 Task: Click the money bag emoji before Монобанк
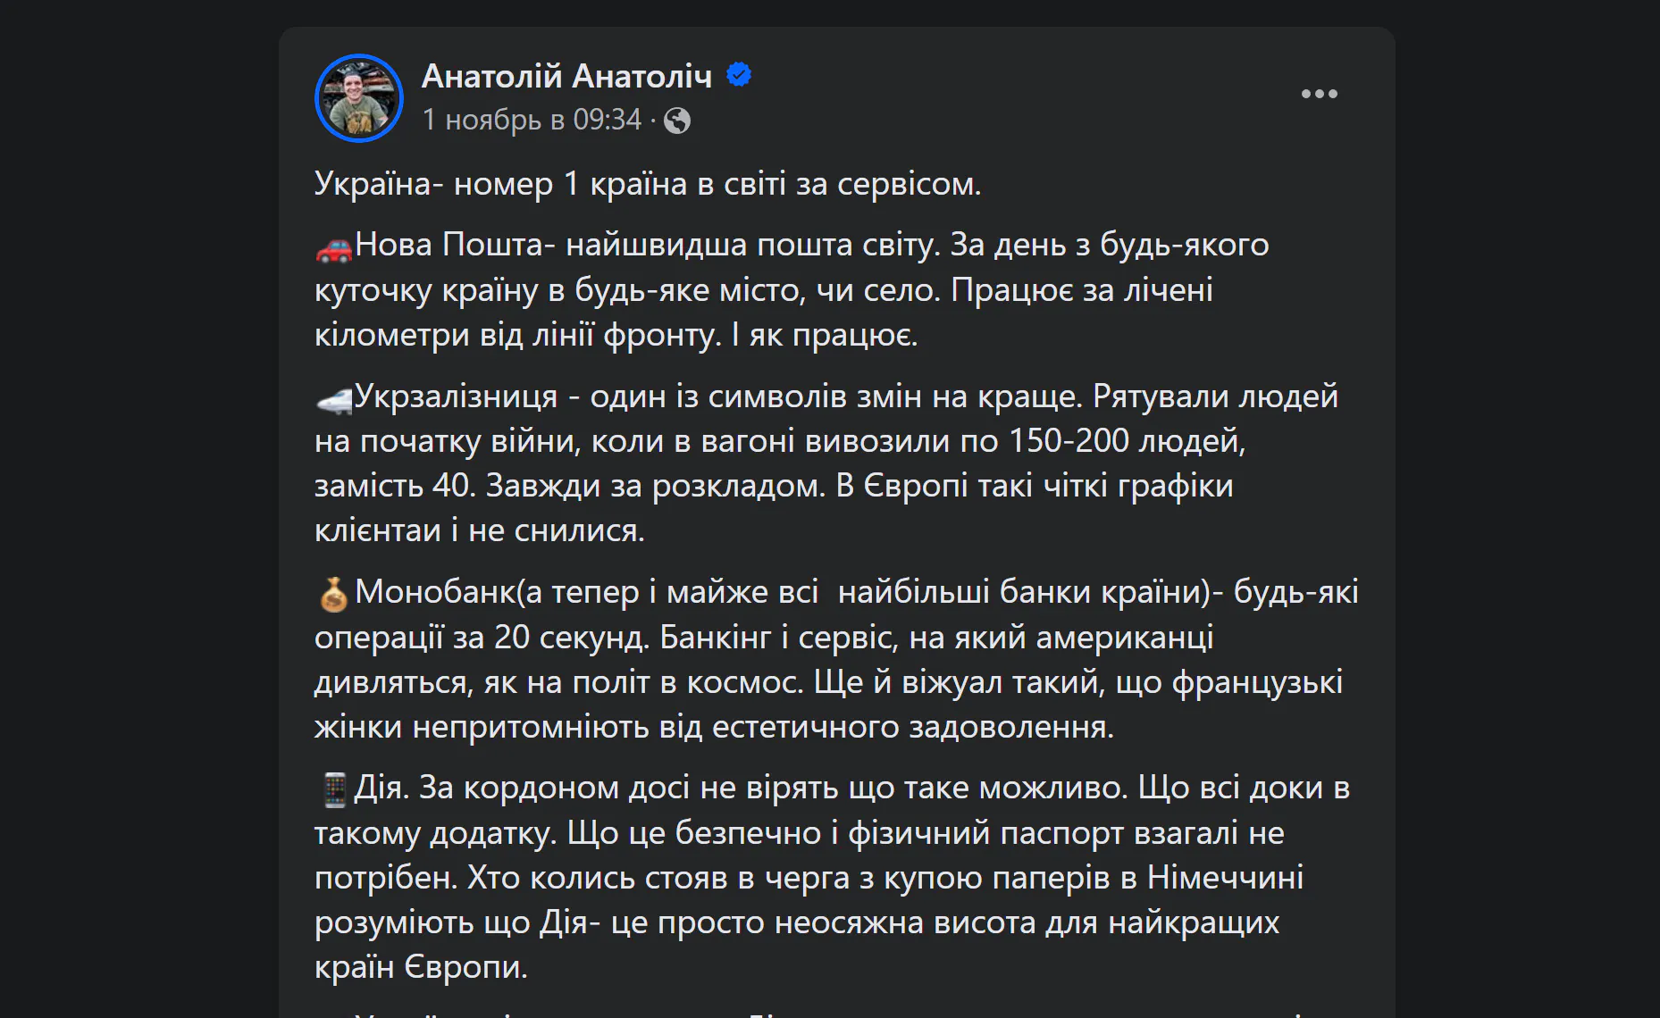pos(334,595)
